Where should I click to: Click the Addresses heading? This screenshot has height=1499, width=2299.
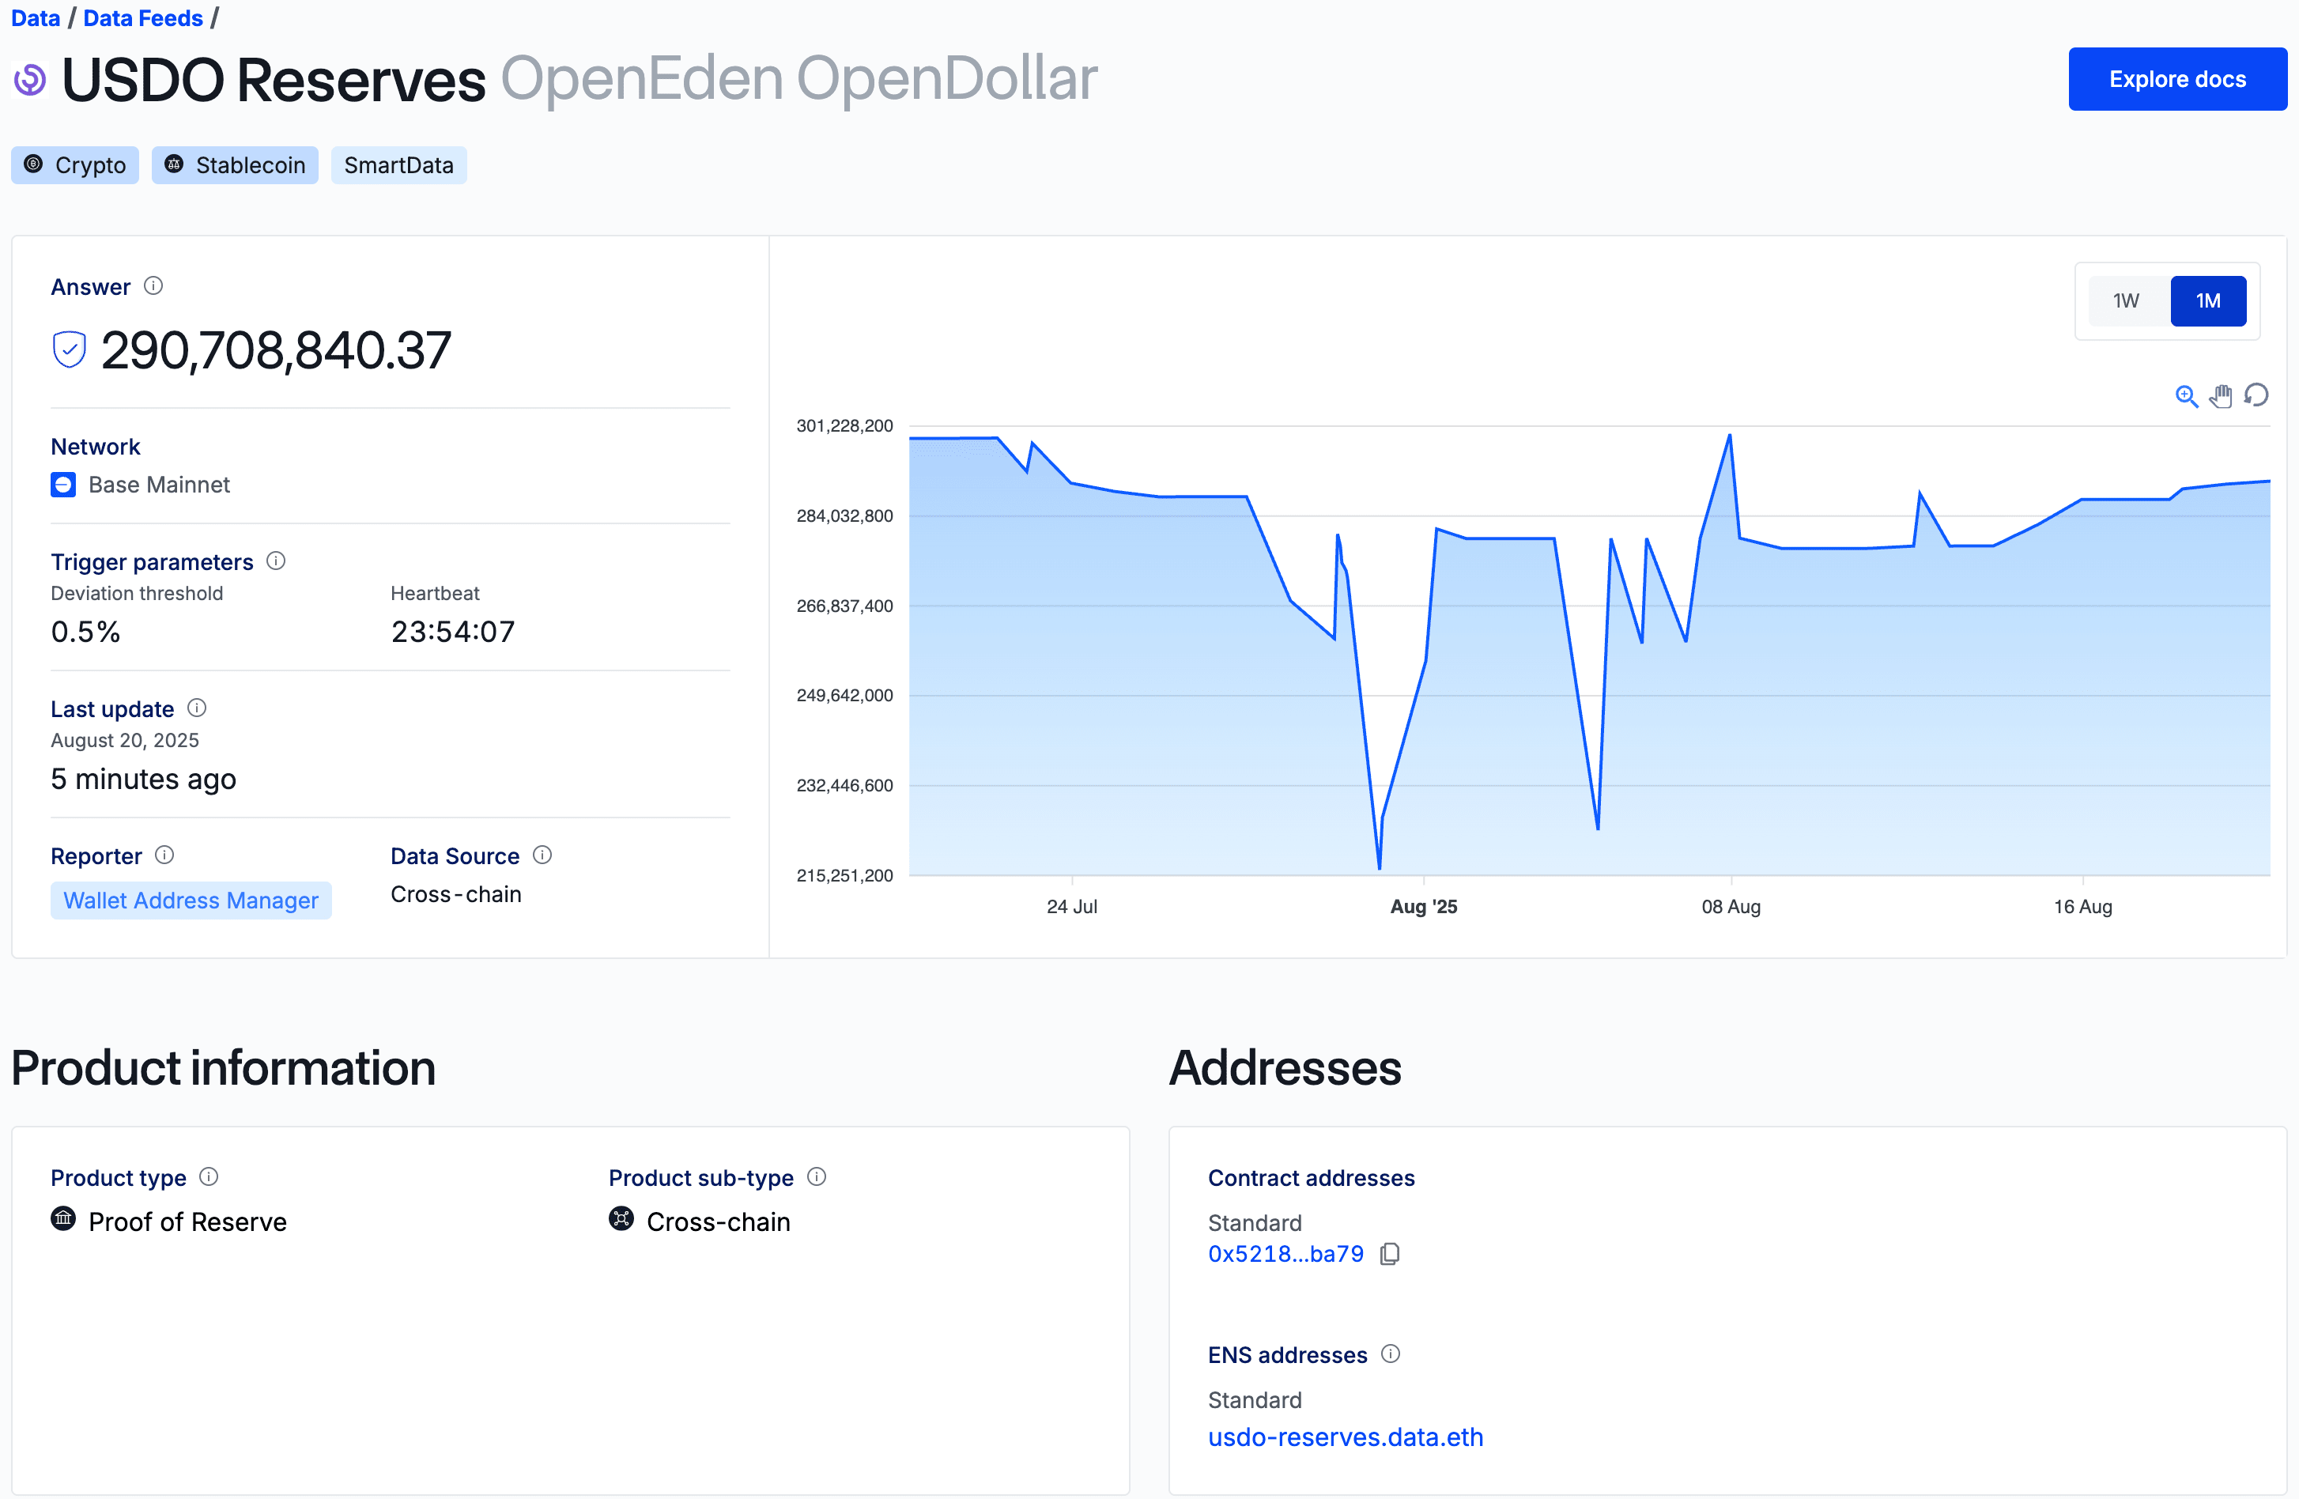click(1285, 1068)
